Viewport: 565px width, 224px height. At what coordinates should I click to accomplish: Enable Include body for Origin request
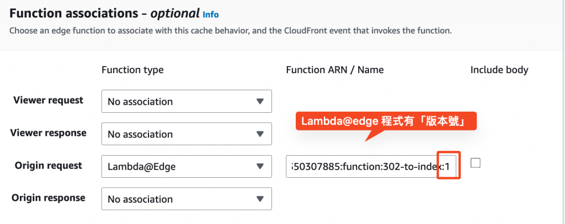(475, 163)
